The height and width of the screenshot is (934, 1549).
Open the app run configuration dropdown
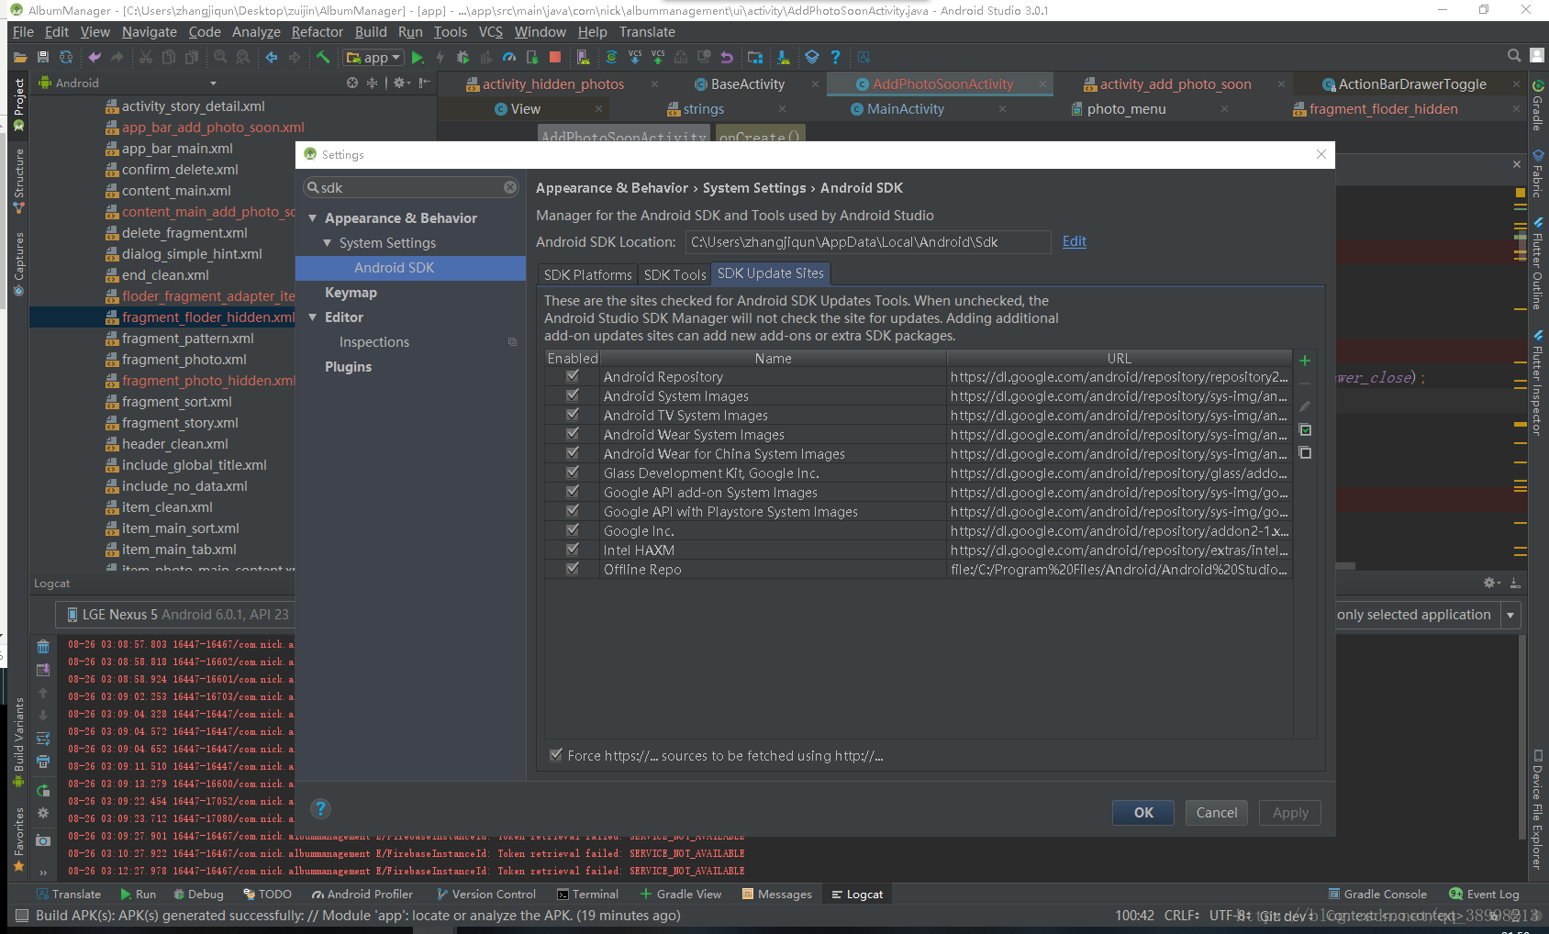(x=373, y=57)
